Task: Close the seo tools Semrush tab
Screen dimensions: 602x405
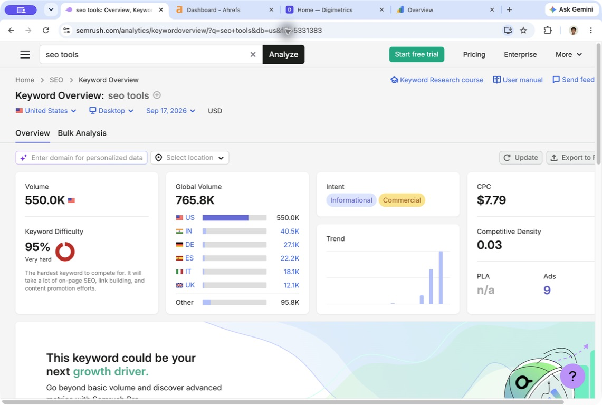Action: click(161, 10)
